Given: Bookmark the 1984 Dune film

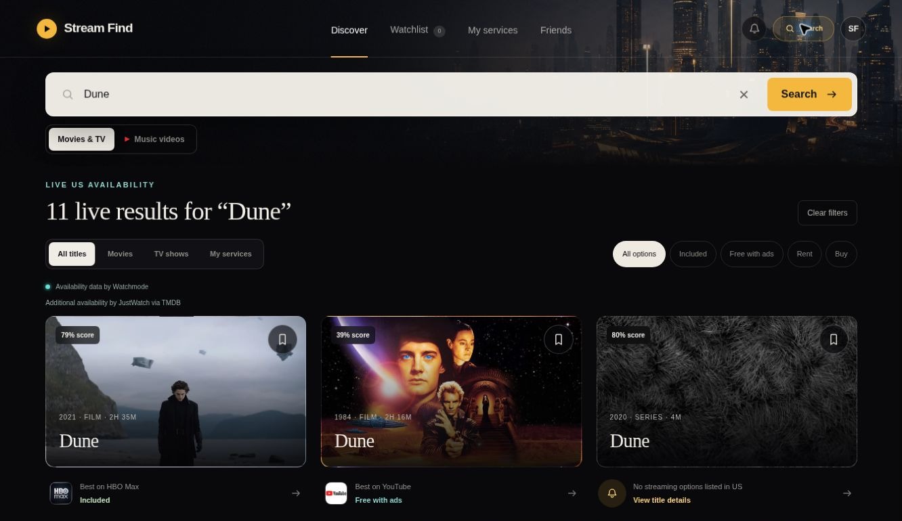Looking at the screenshot, I should (x=558, y=340).
